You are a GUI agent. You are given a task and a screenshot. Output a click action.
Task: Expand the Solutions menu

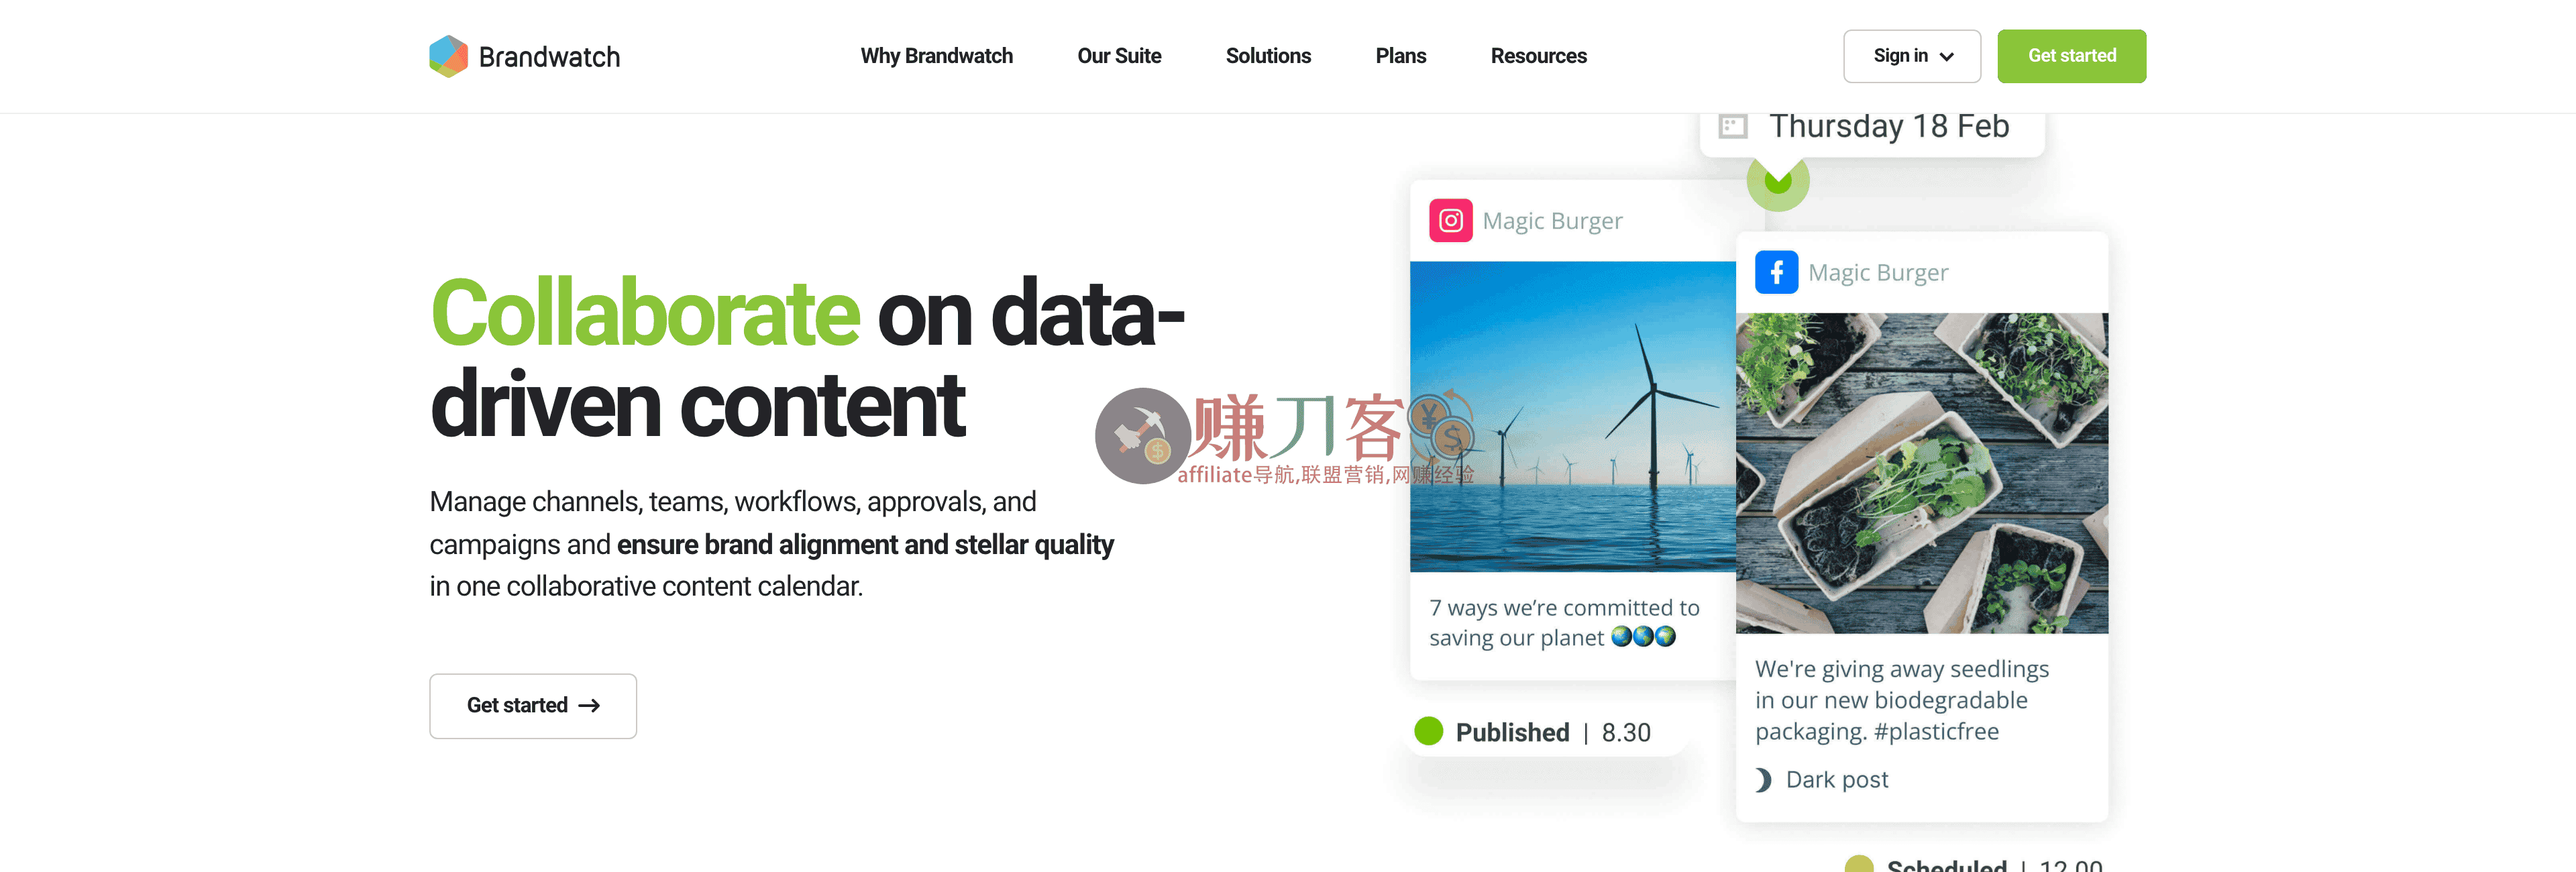[x=1268, y=56]
